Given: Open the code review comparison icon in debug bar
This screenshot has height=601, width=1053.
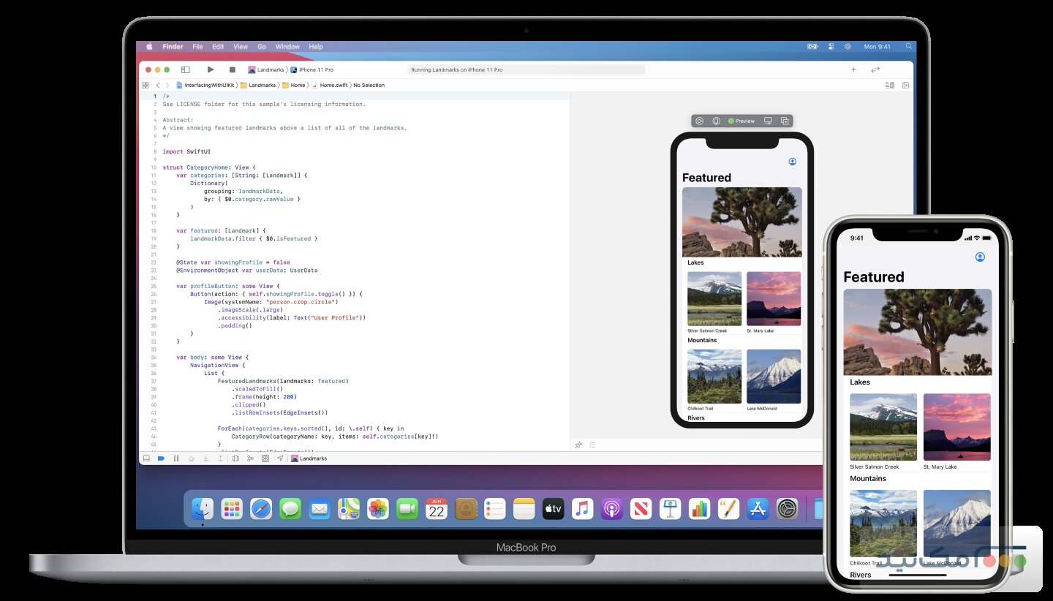Looking at the screenshot, I should pos(236,458).
